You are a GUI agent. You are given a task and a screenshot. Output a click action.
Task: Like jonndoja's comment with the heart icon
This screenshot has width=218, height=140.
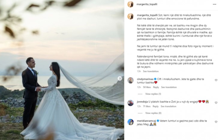216,103
